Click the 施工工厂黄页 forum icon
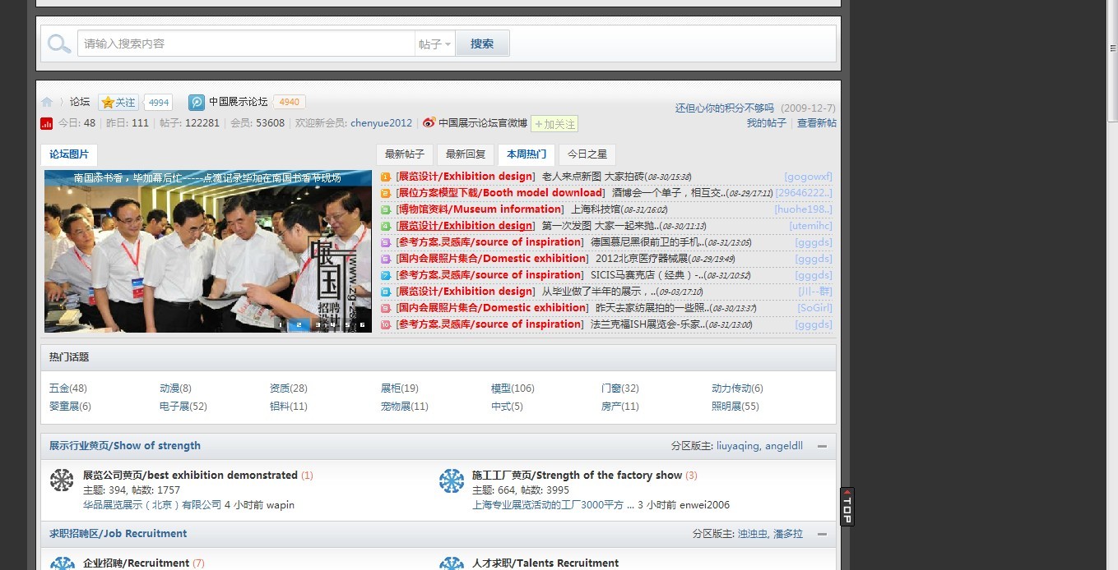This screenshot has width=1118, height=570. click(x=451, y=480)
